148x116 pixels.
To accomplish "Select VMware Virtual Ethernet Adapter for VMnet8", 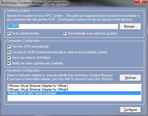I will 74,89.
